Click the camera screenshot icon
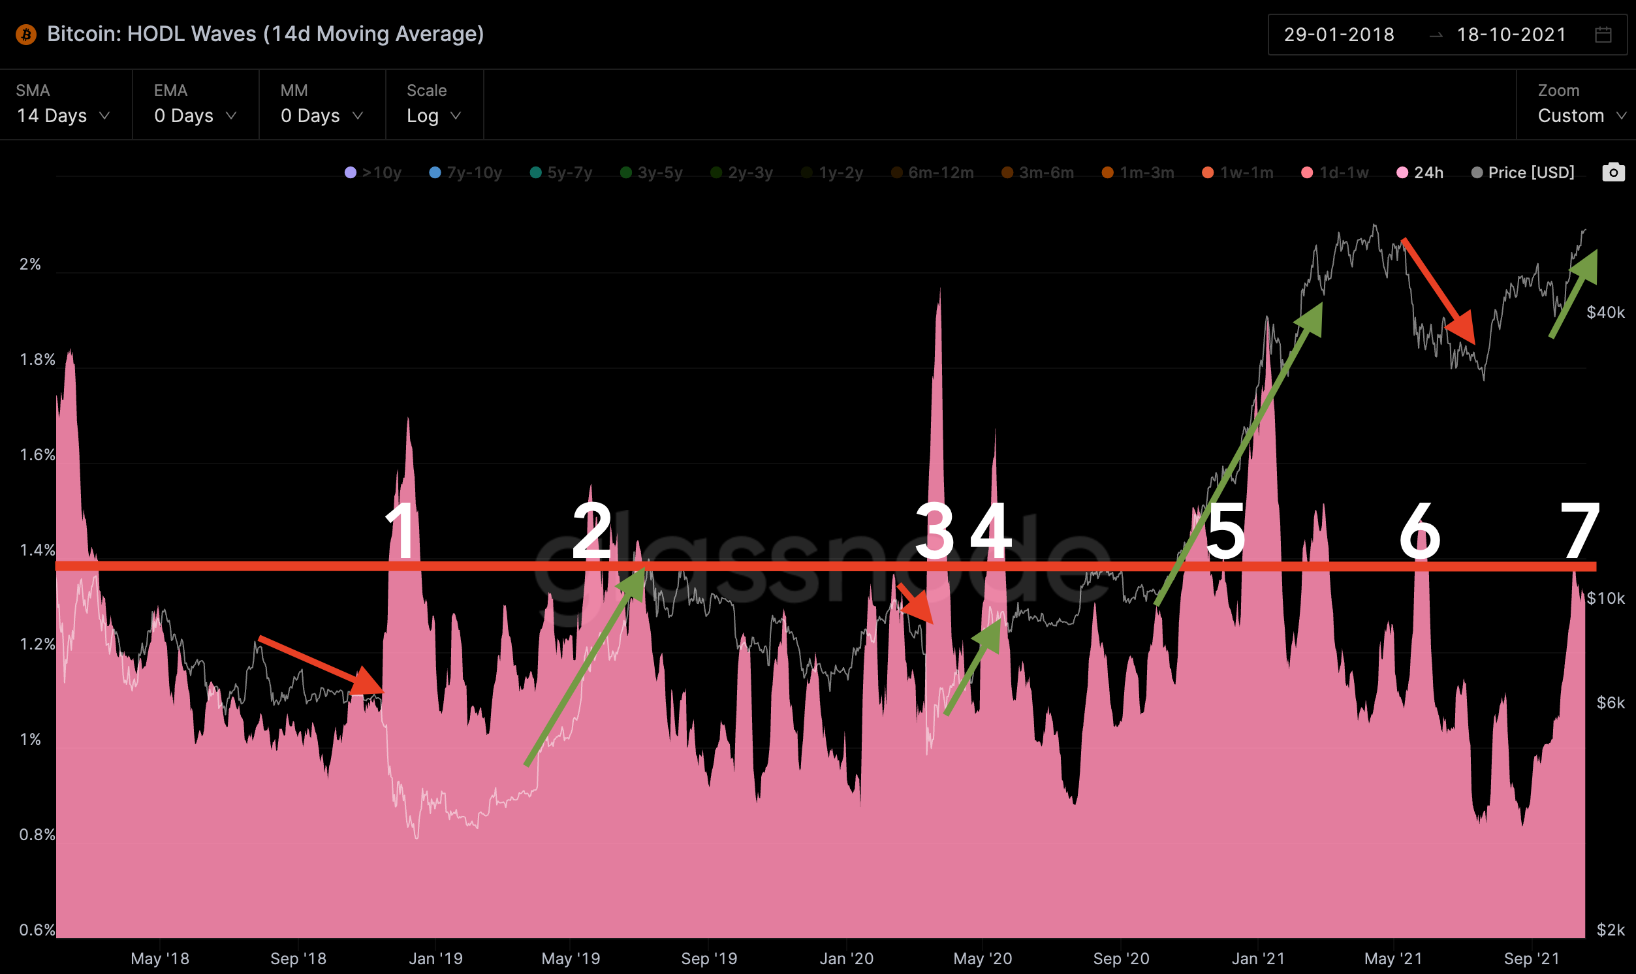Image resolution: width=1636 pixels, height=974 pixels. [x=1613, y=172]
